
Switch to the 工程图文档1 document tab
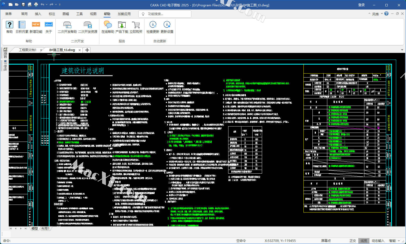tap(28, 50)
